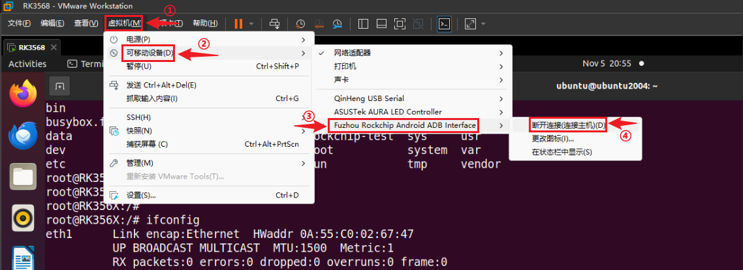Launch Firefox from the Ubuntu dock
This screenshot has height=270, width=743.
[x=24, y=94]
